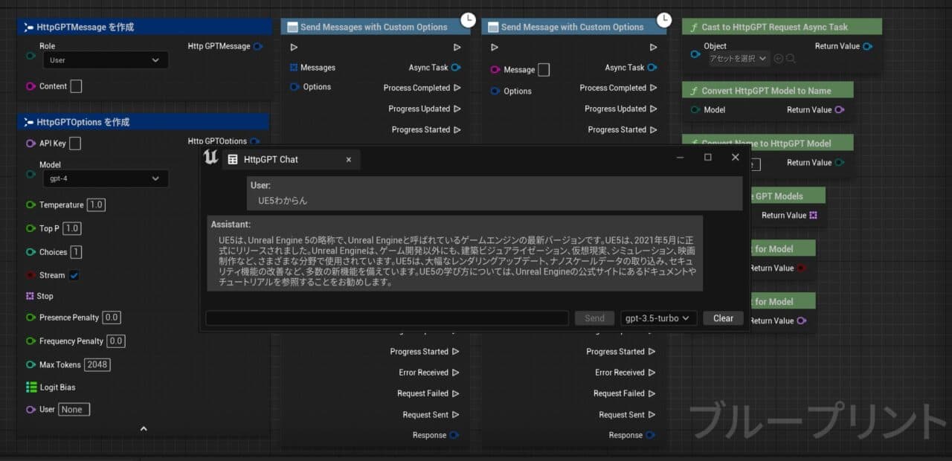Image resolution: width=952 pixels, height=461 pixels.
Task: Click the Content pin value box
Action: 76,86
